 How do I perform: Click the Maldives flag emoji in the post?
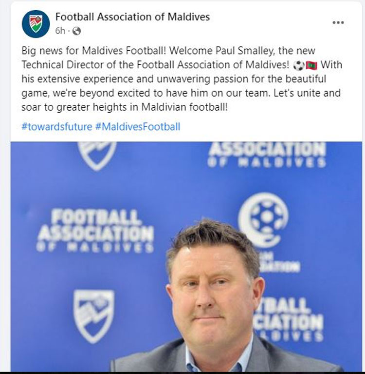click(311, 65)
